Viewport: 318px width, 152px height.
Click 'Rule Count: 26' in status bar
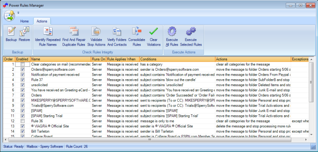[x=77, y=146]
